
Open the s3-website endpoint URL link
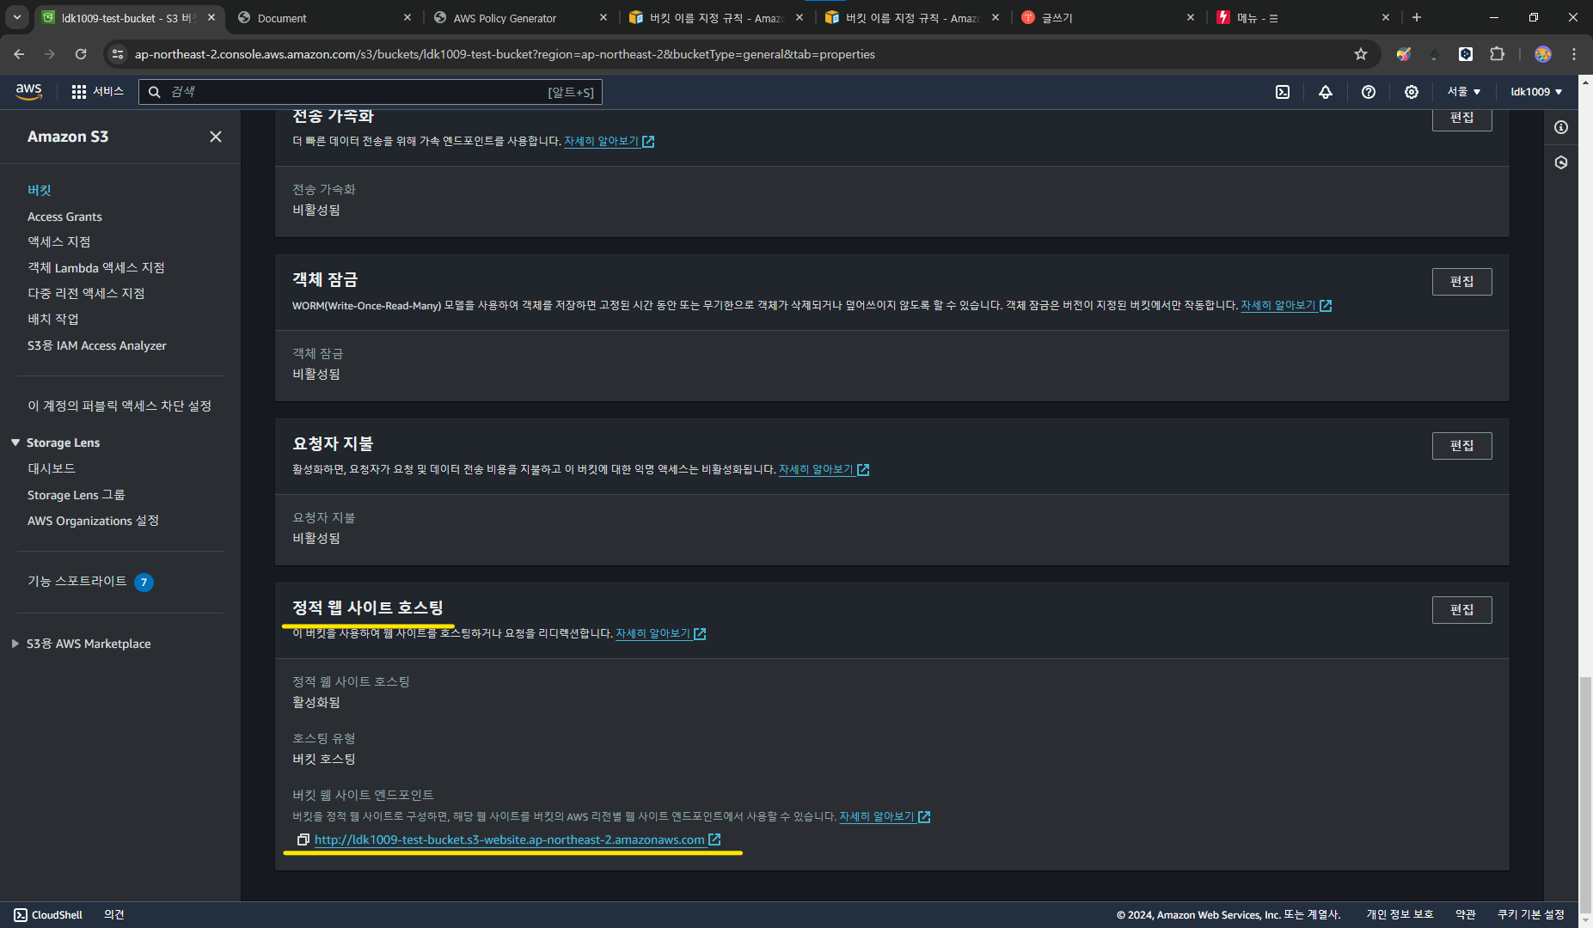click(509, 839)
